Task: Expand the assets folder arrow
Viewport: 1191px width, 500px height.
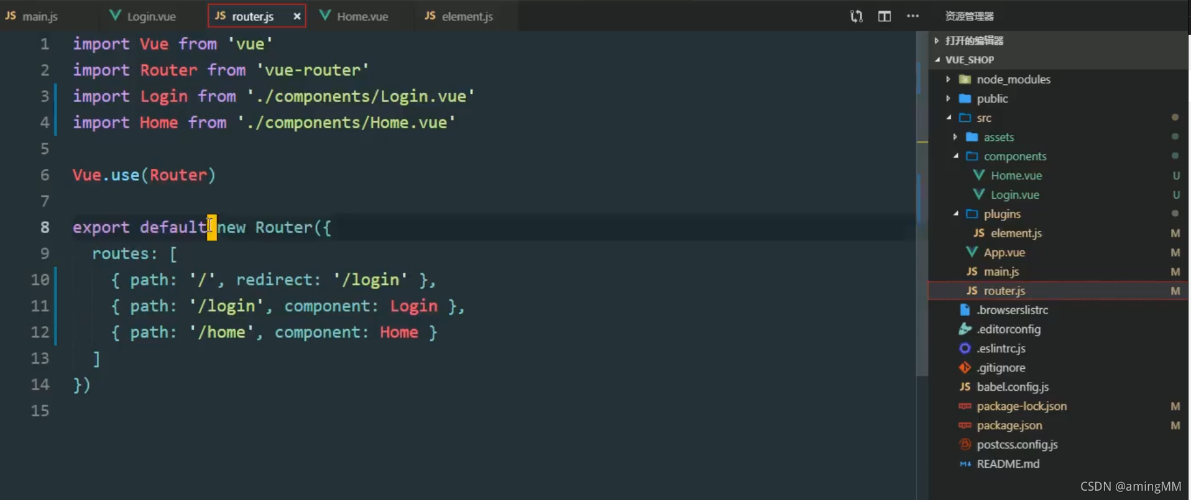Action: (955, 137)
